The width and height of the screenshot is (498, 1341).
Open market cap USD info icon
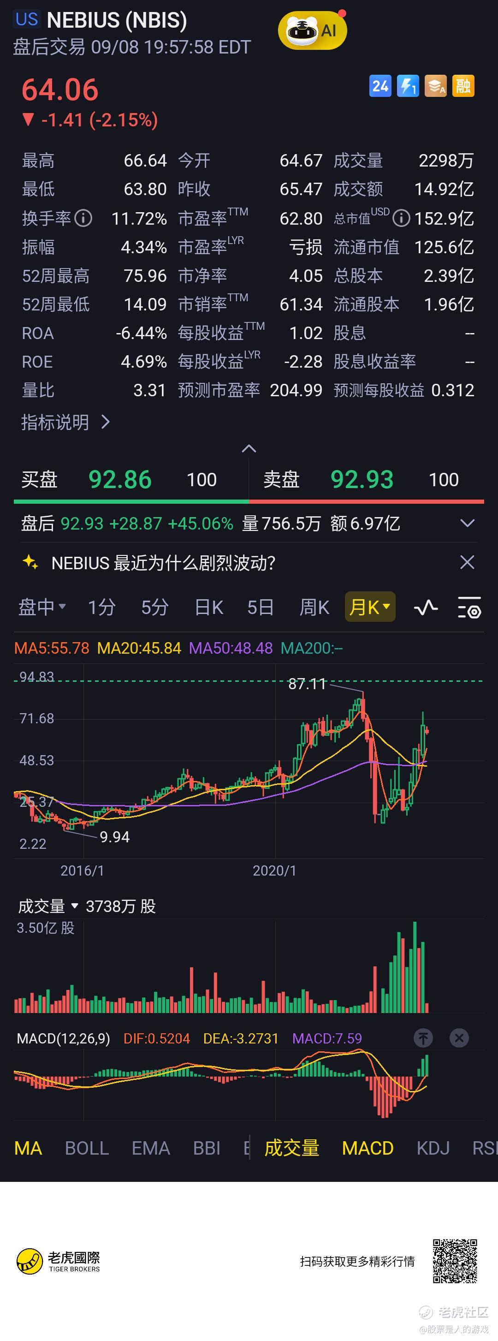point(401,218)
